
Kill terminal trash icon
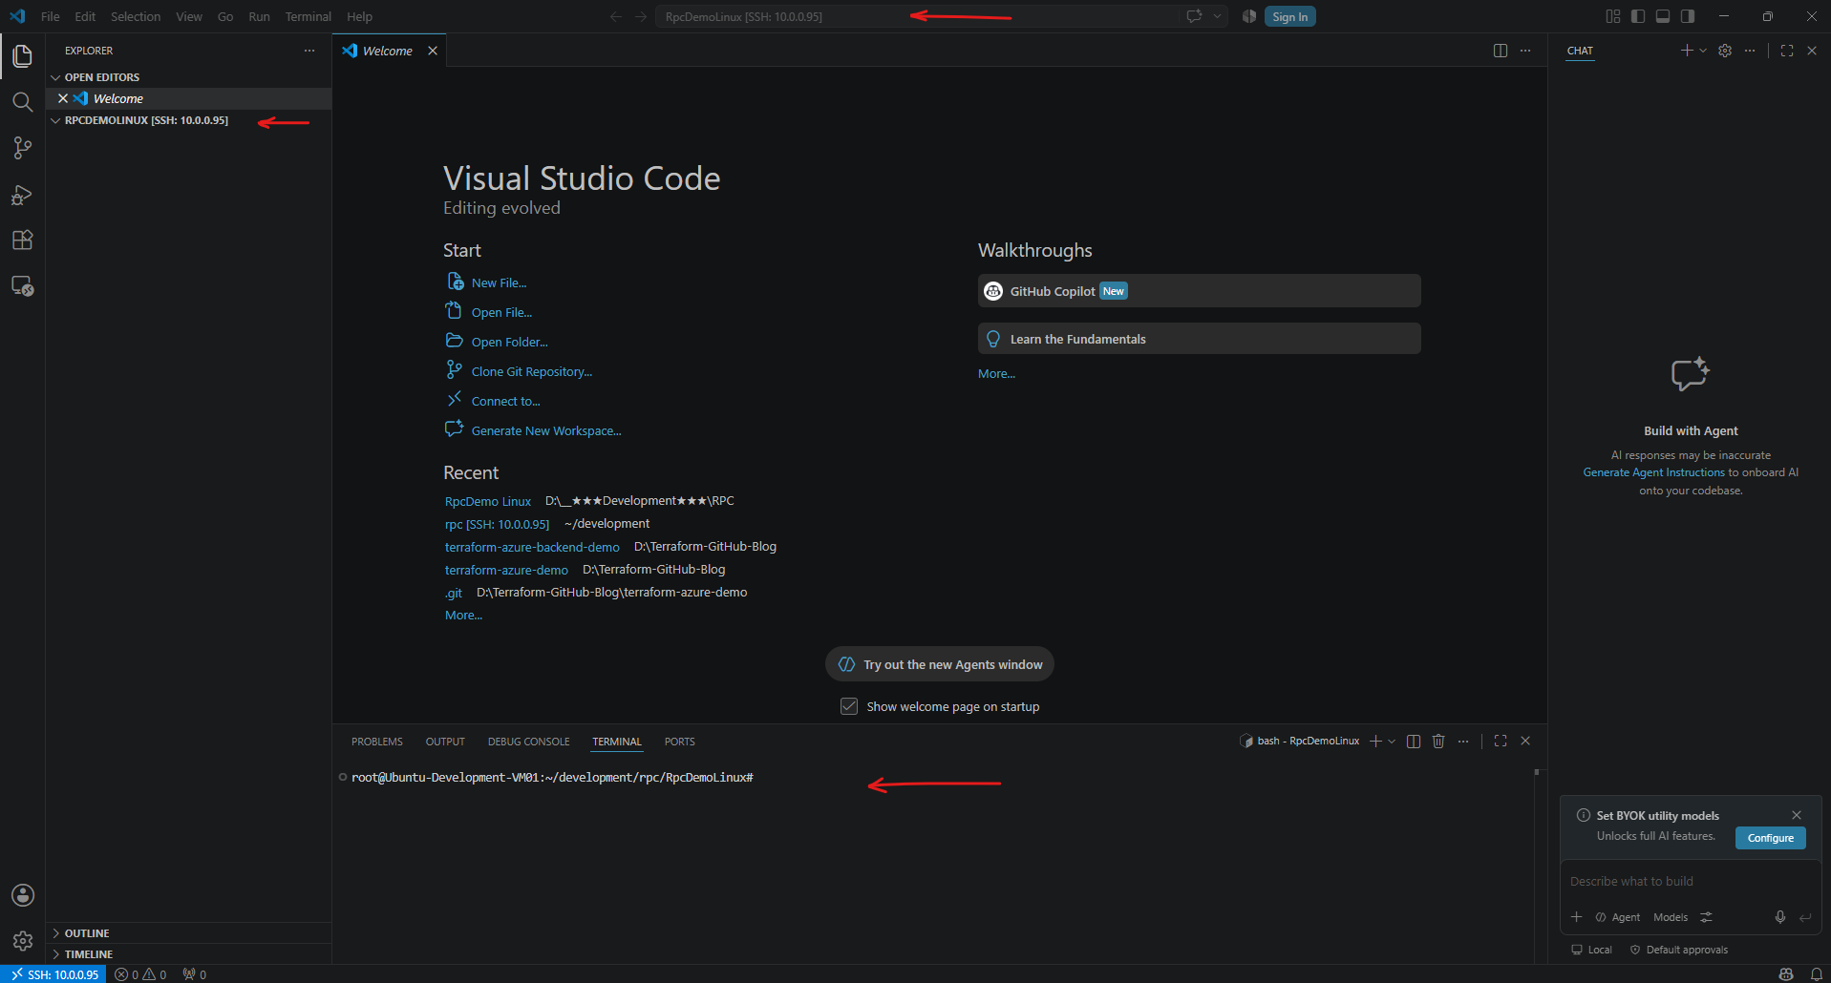1438,741
